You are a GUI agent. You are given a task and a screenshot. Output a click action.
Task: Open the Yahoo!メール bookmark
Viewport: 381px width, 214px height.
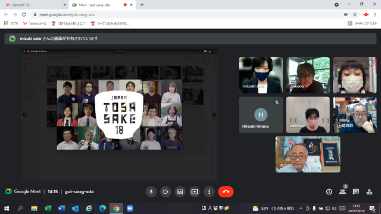pos(35,24)
